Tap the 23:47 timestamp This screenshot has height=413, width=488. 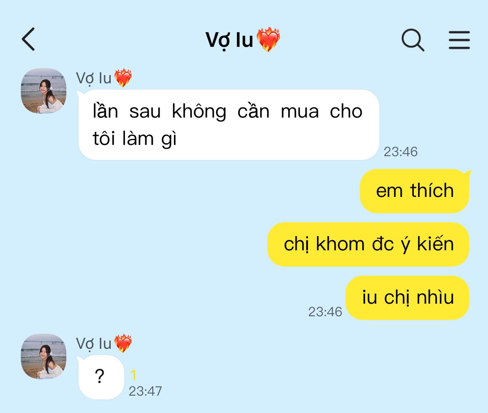click(145, 391)
